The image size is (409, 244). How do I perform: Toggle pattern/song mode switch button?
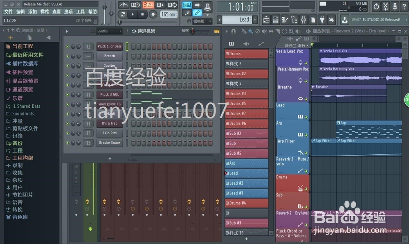coord(123,14)
